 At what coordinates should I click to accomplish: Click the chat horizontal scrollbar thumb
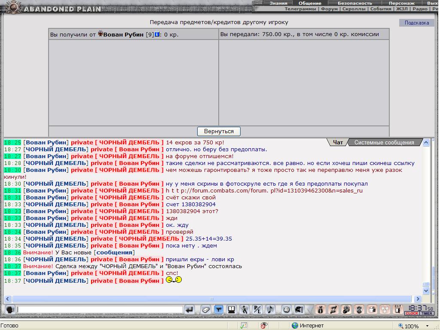tap(212, 299)
